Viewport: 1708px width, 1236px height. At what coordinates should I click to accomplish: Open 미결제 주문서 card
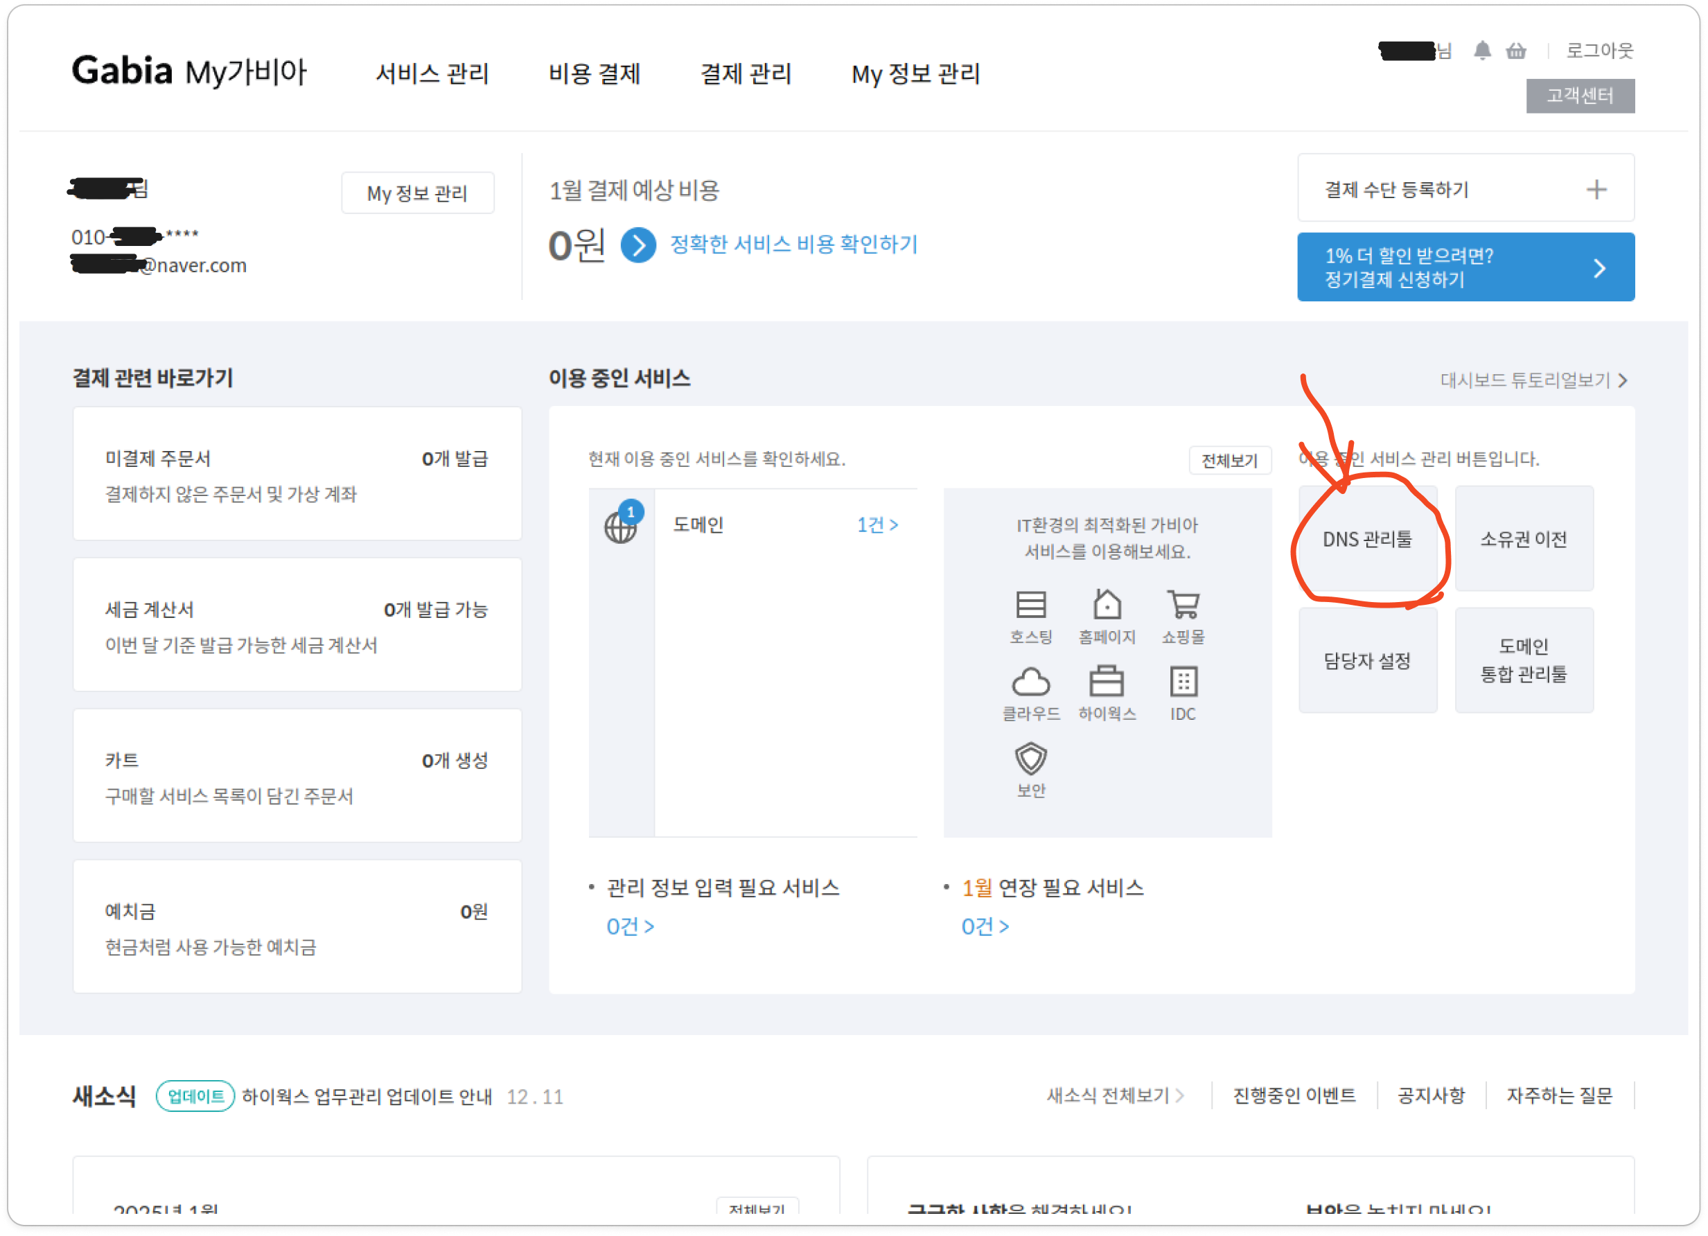pyautogui.click(x=297, y=474)
